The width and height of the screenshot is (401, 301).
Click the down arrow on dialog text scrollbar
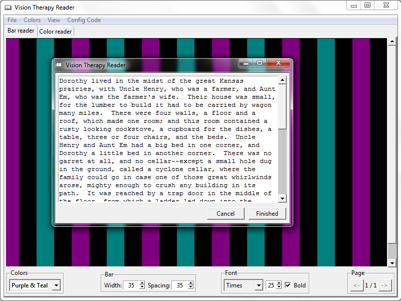(x=282, y=198)
